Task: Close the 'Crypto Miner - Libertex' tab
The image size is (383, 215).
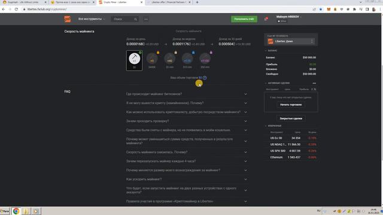Action: tap(141, 2)
